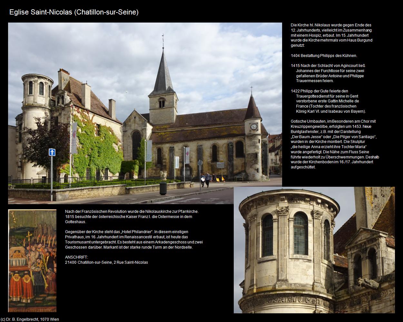Click the line 'Die Kirche hl. Nikolaus wurde gegen Ende des'
Screen dimensions: 403x322
click(331, 25)
